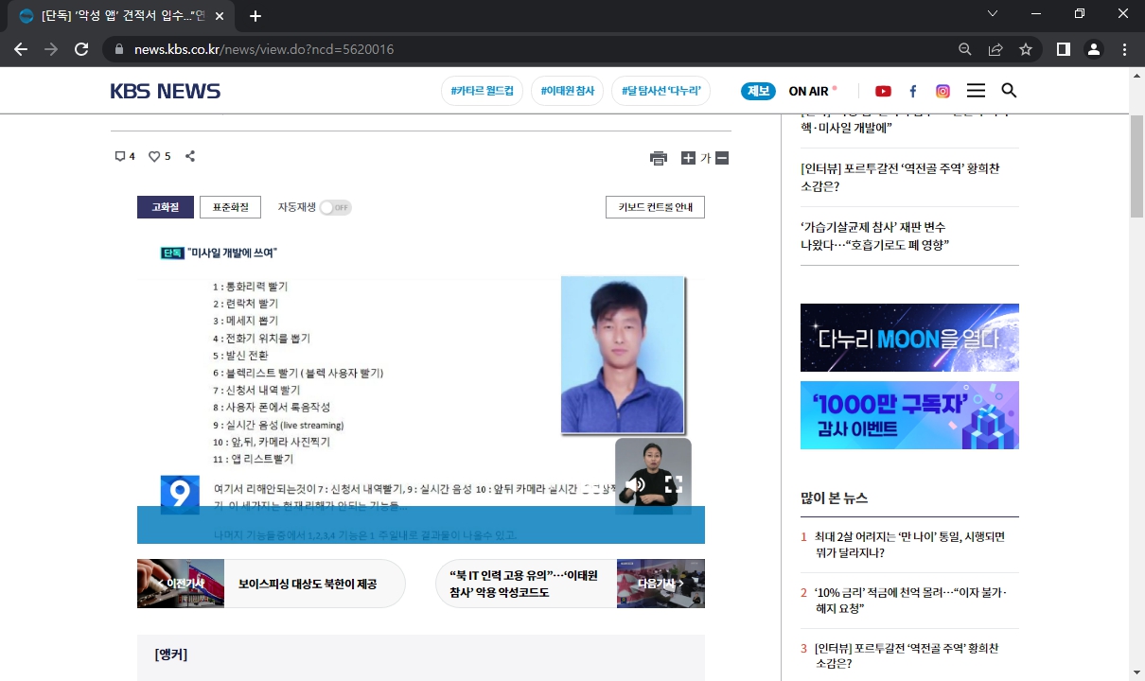Open the KBS Instagram icon
Image resolution: width=1145 pixels, height=681 pixels.
click(x=942, y=91)
